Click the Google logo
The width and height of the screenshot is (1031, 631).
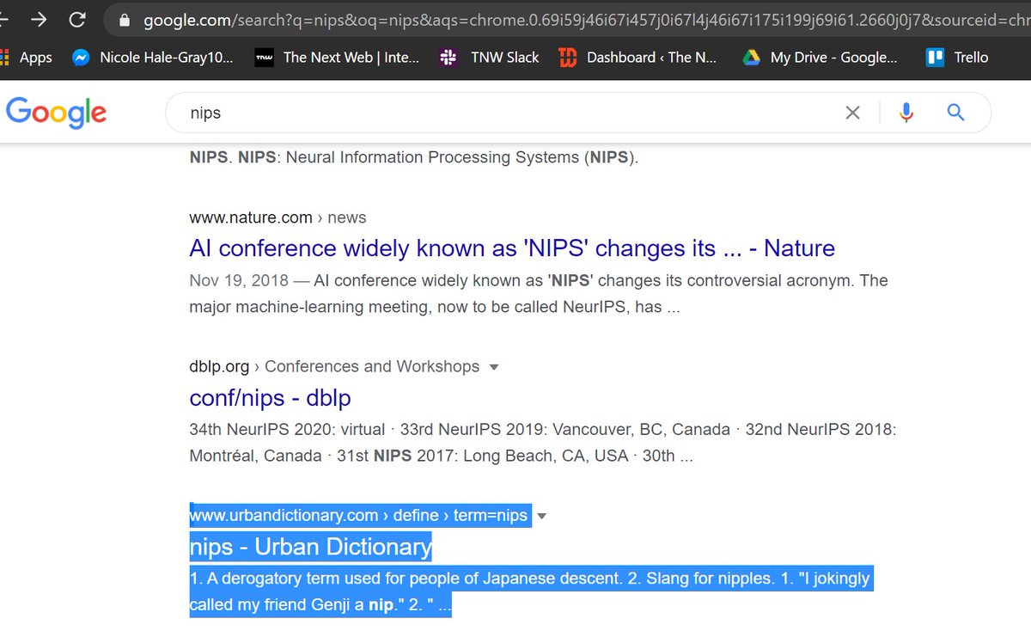56,113
